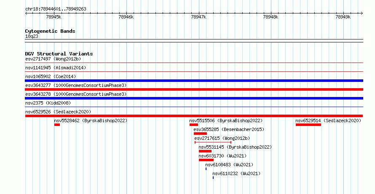Click the chr18:78944601..78949263 region label
Screen dimensions: 375x194
56,9
